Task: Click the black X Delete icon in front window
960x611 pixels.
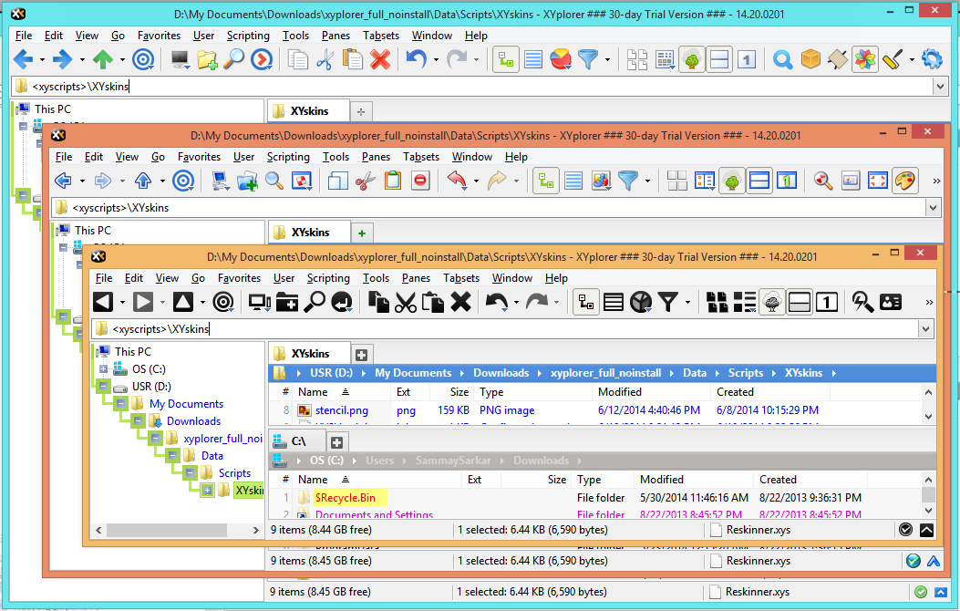Action: coord(461,302)
